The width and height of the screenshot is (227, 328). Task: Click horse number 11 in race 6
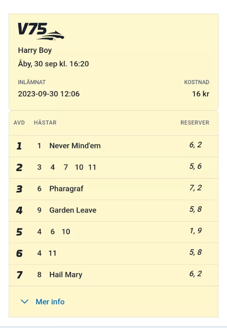tap(52, 253)
